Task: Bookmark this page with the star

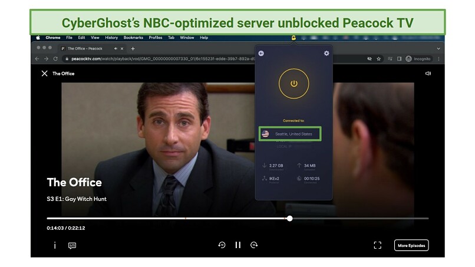Action: (x=378, y=59)
